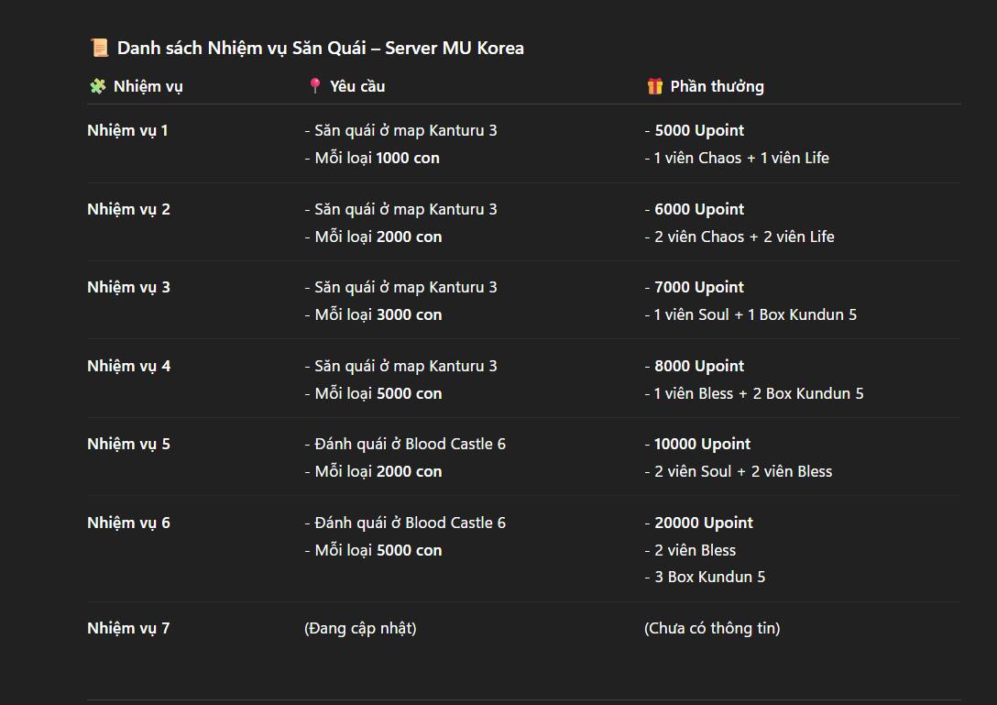This screenshot has height=705, width=997.
Task: Click the Nhiệm vụ 3 row label
Action: coord(128,287)
